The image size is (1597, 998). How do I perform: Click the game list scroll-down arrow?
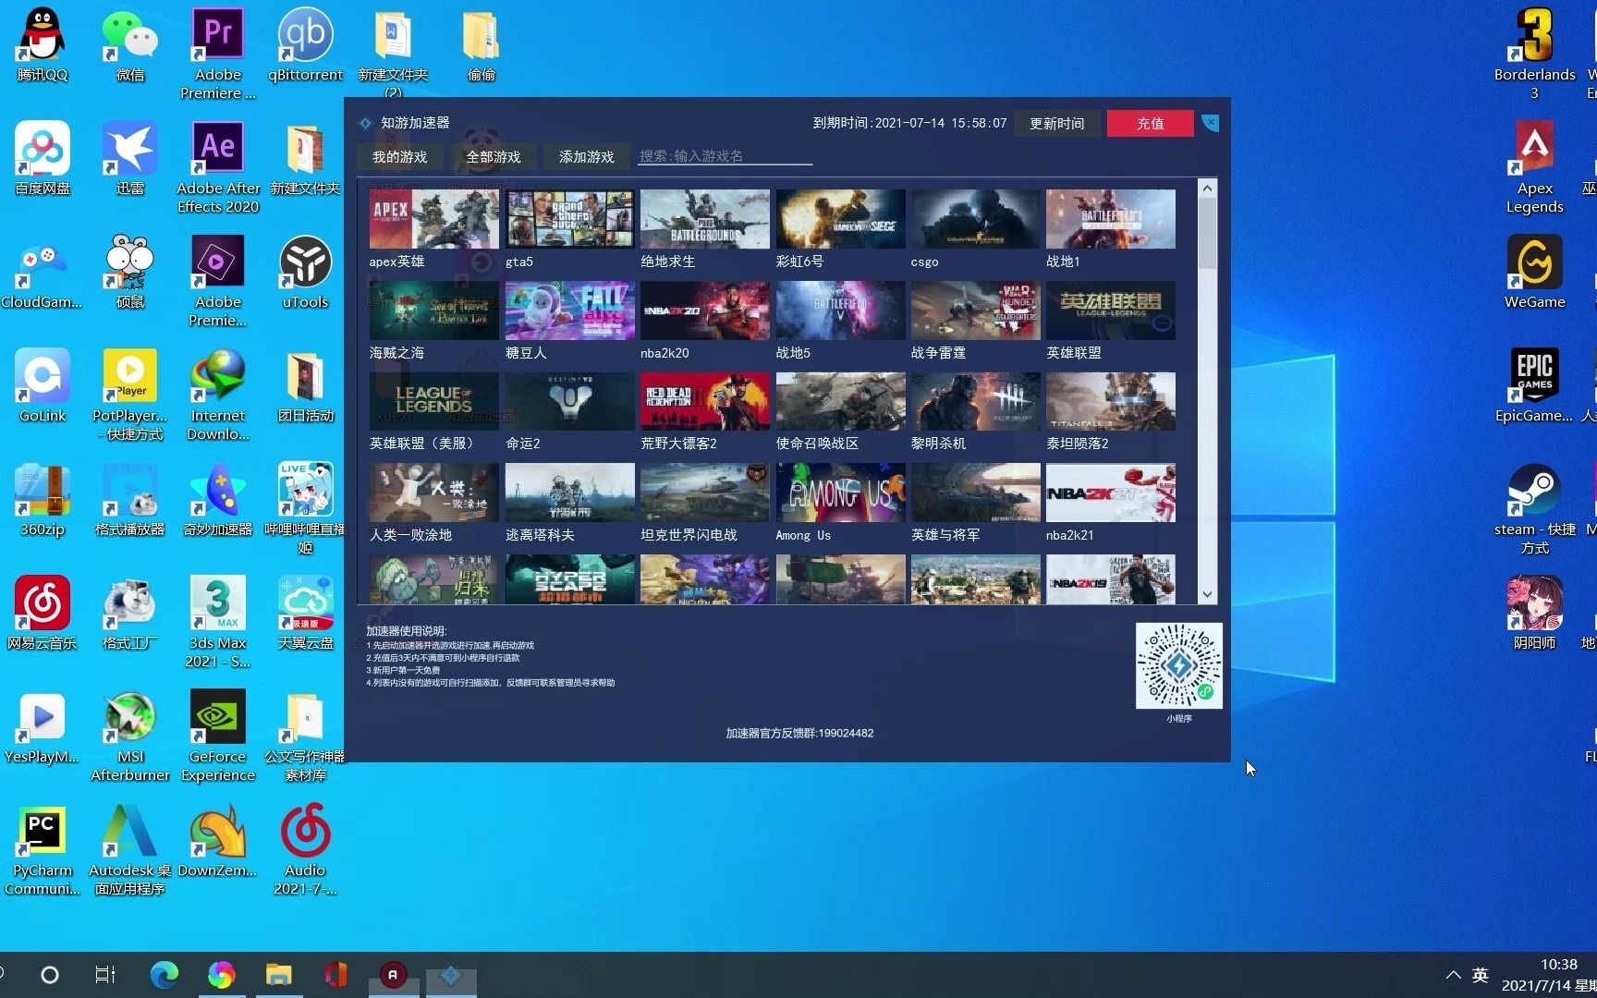(x=1207, y=595)
